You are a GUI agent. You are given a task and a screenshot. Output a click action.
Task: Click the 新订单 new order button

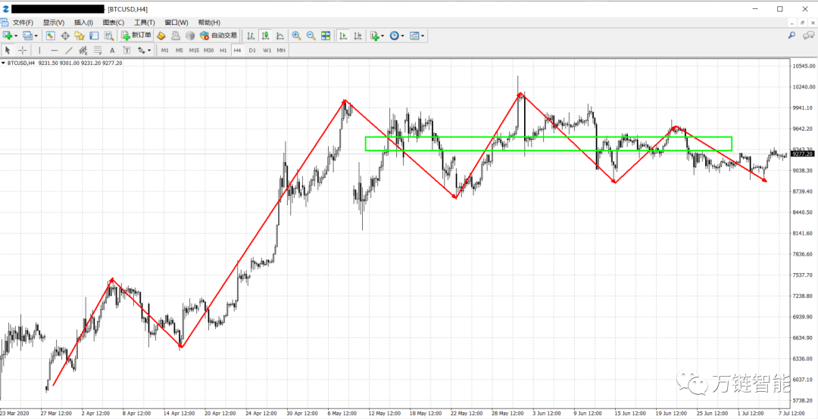137,36
